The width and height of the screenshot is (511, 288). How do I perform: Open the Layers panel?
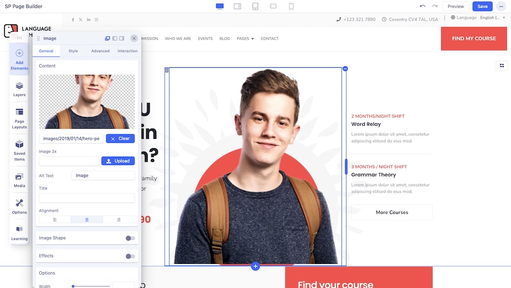click(19, 89)
